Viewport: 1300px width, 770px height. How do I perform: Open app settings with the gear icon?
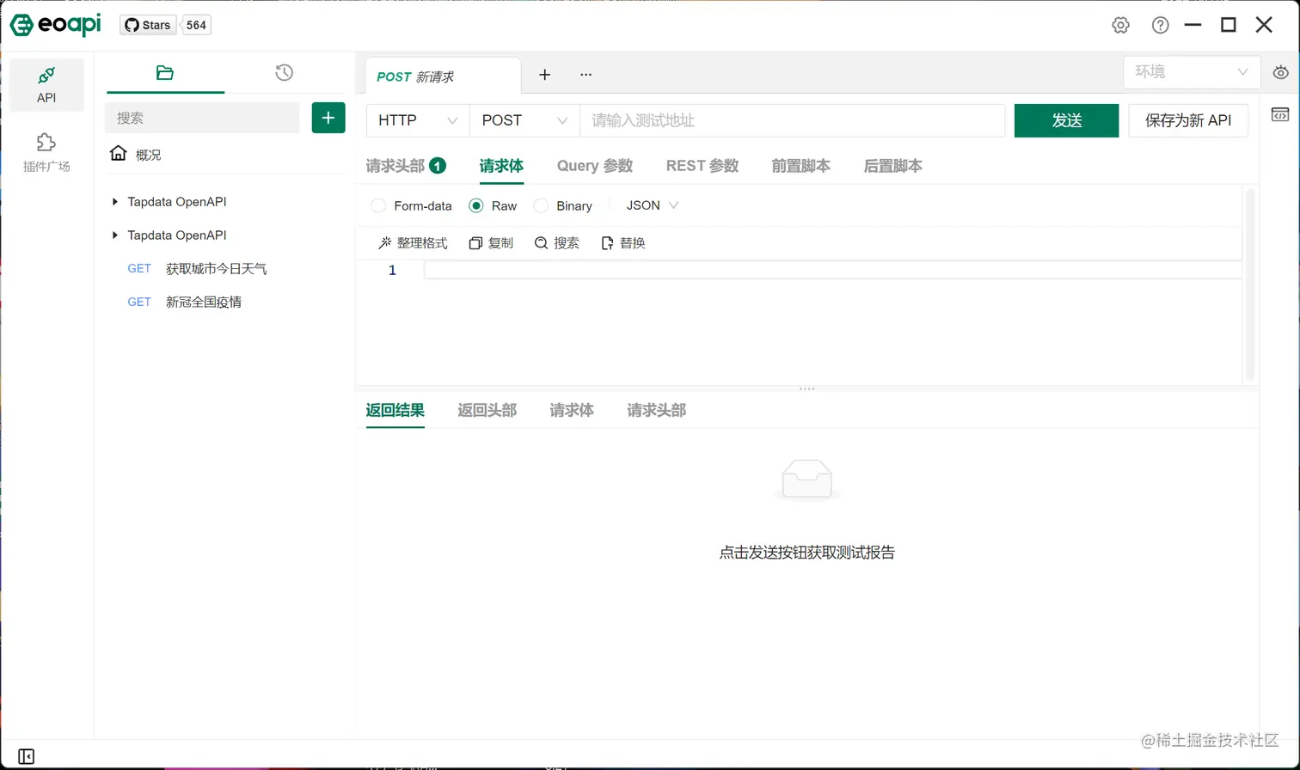(1119, 25)
